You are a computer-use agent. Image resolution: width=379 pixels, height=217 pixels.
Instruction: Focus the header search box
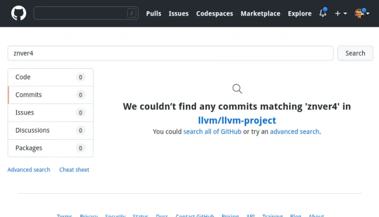point(86,13)
